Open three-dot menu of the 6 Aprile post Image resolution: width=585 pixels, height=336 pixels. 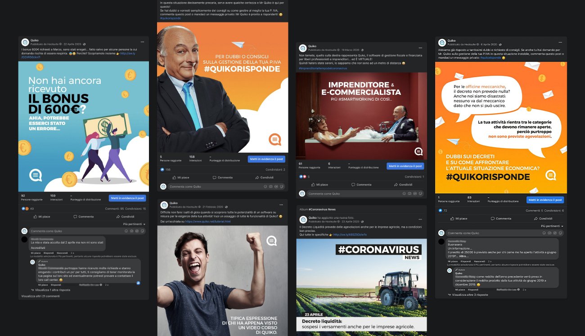pyautogui.click(x=560, y=42)
